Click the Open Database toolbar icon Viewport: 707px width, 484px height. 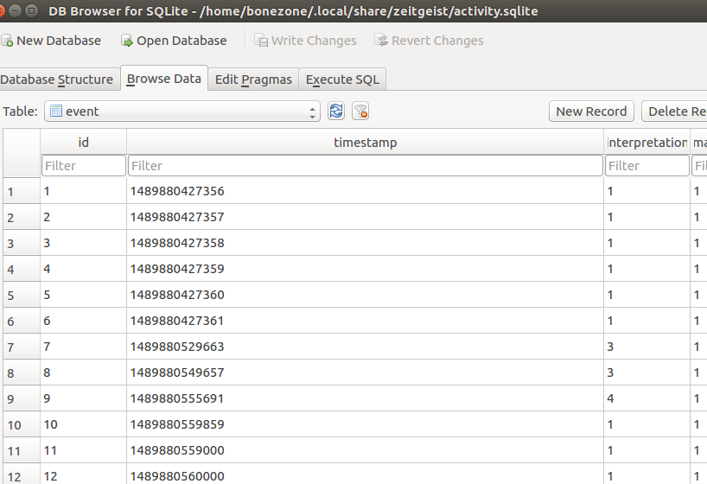point(127,41)
